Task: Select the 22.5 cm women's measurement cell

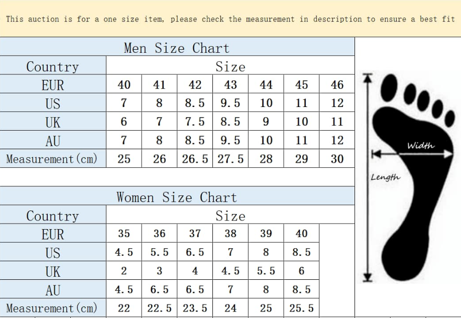Action: [159, 308]
